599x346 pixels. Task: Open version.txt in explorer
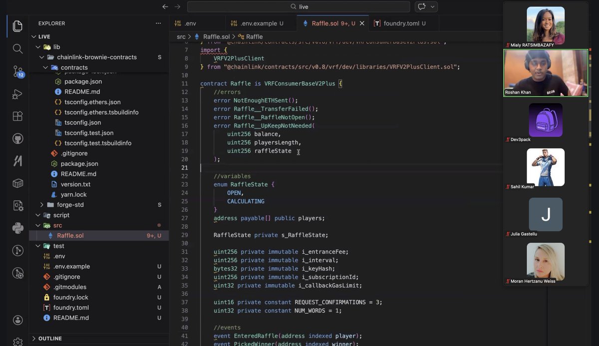point(75,184)
